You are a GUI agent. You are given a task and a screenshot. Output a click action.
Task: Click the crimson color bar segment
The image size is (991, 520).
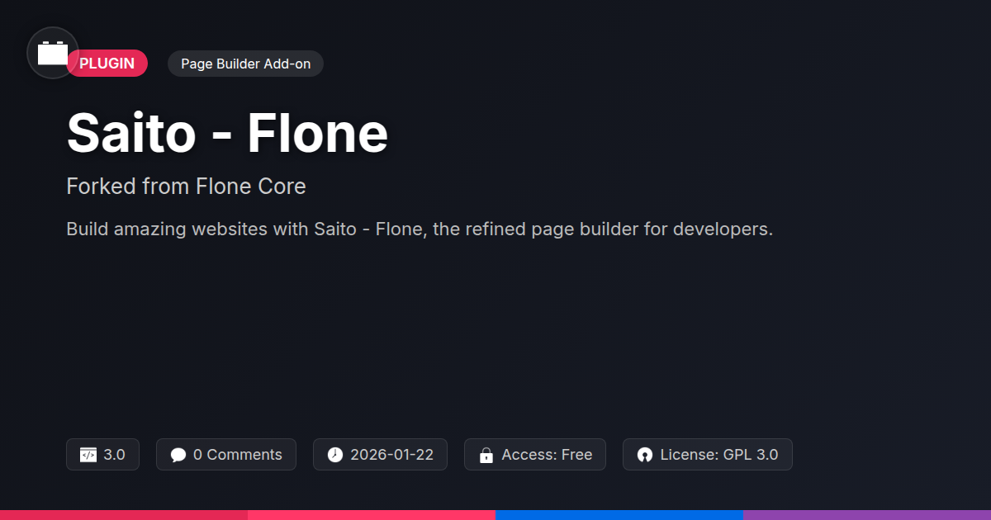[x=124, y=514]
